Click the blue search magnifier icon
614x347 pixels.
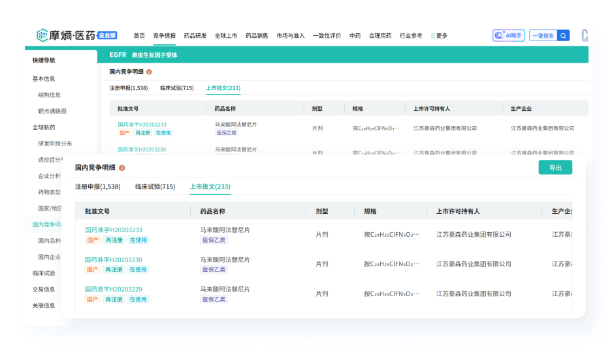pyautogui.click(x=563, y=36)
